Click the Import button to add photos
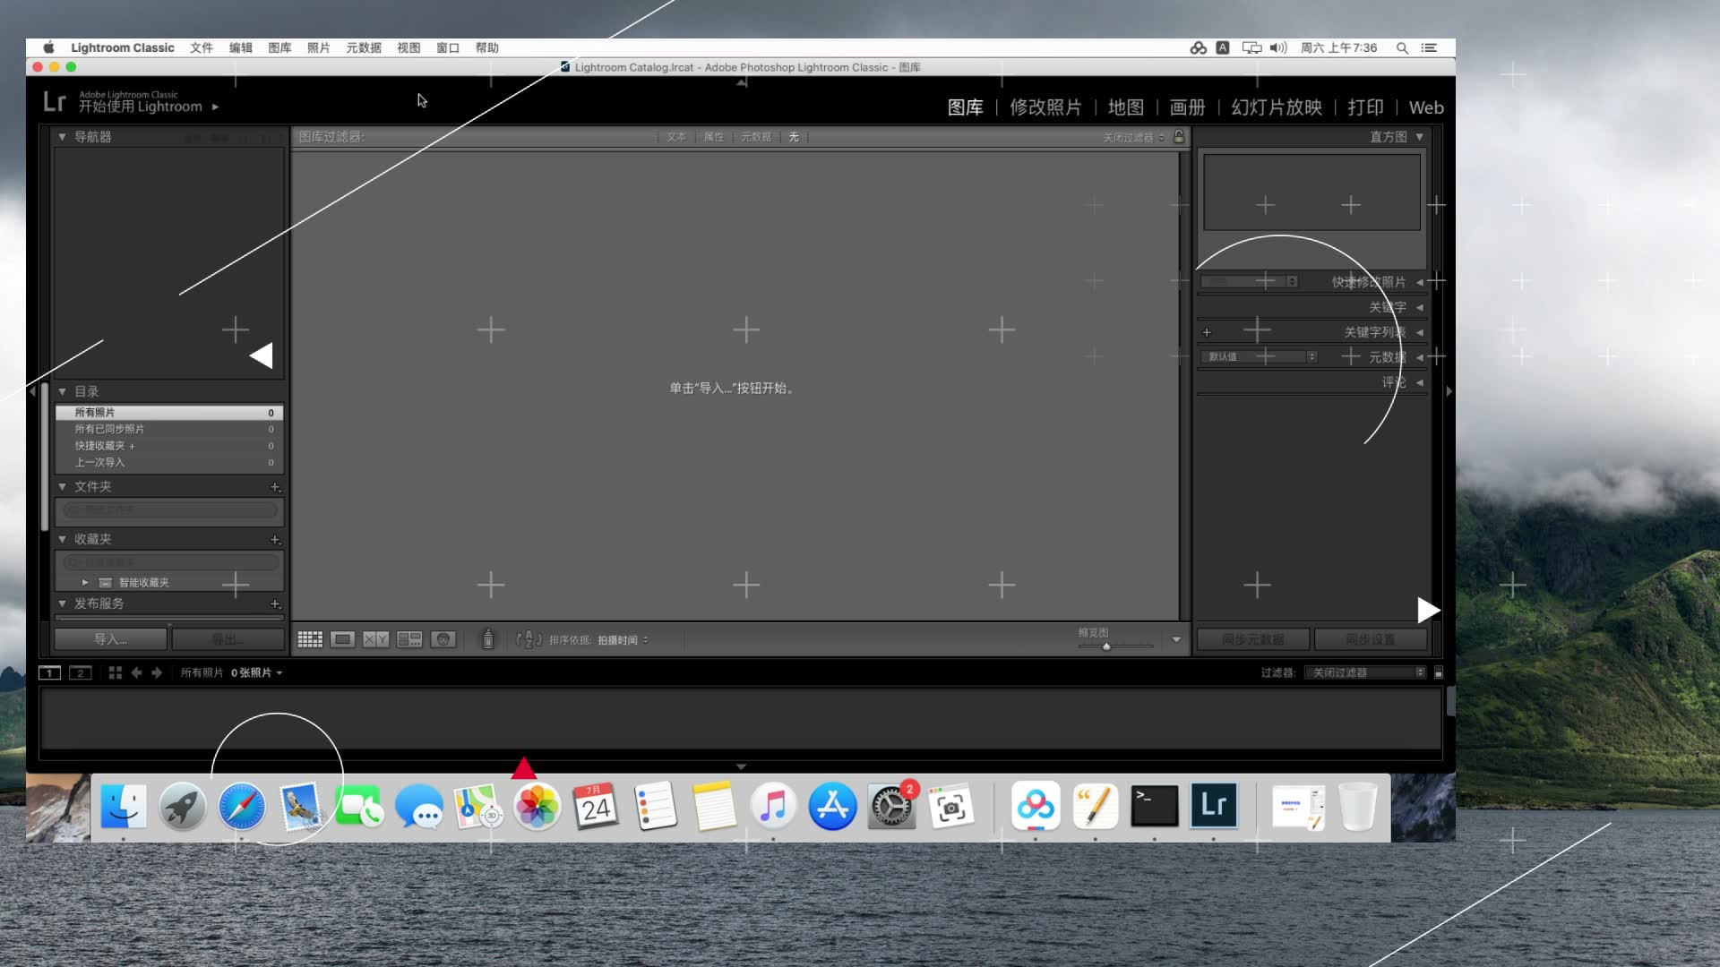The width and height of the screenshot is (1720, 967). pos(110,638)
